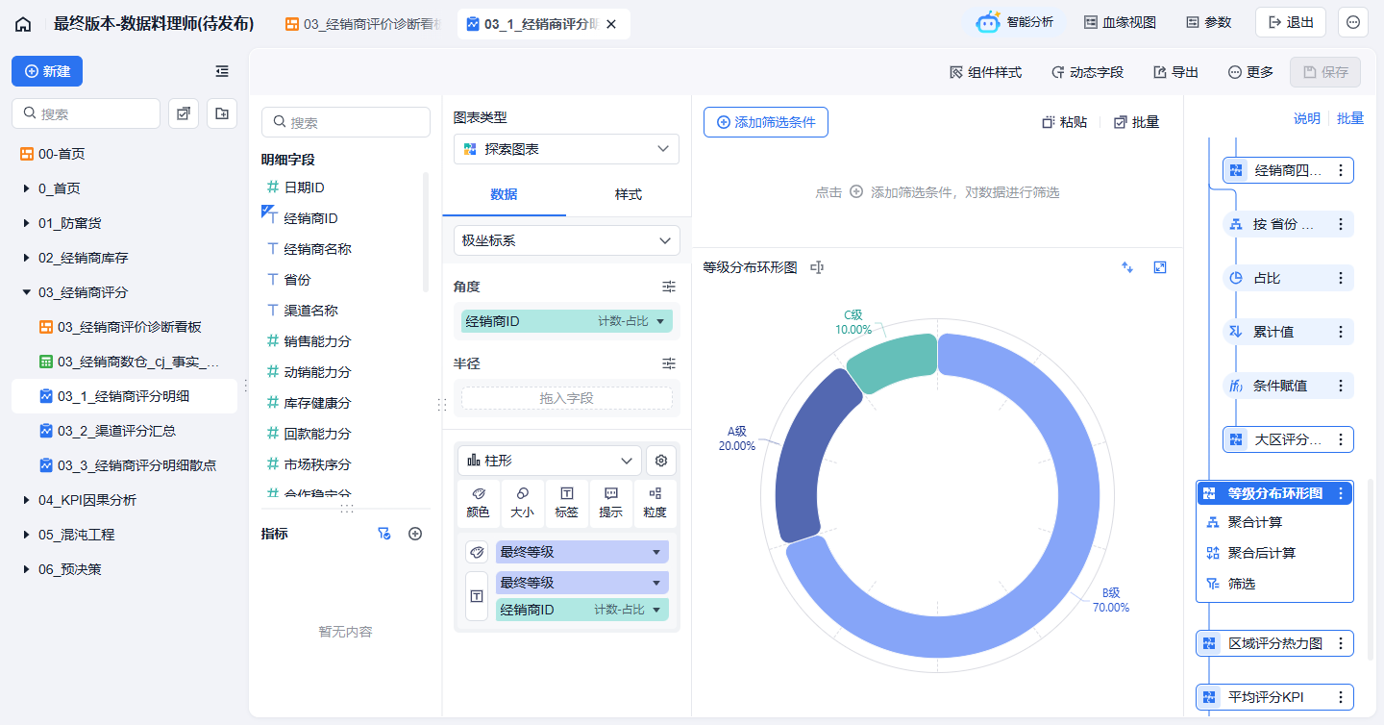
Task: Click the 退出 exit button
Action: [1291, 22]
